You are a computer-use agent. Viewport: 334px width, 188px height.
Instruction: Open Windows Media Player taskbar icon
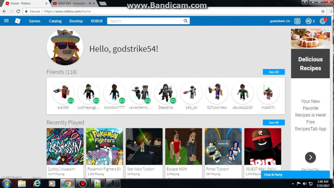point(52,184)
